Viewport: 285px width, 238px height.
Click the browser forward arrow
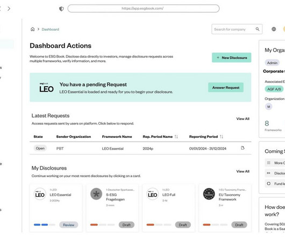click(x=9, y=9)
